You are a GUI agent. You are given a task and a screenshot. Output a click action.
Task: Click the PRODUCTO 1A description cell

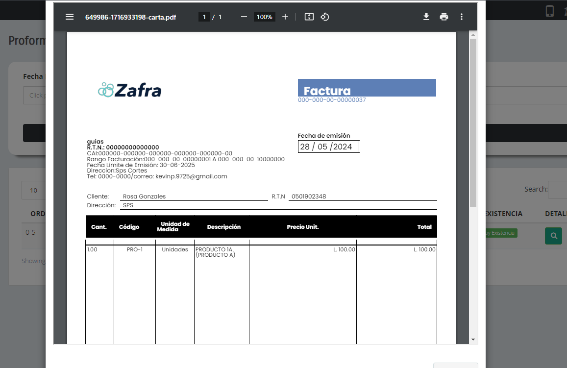coord(216,252)
